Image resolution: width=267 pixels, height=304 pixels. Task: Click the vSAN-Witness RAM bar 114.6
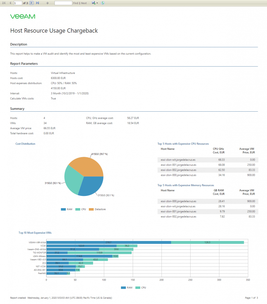click(79, 256)
